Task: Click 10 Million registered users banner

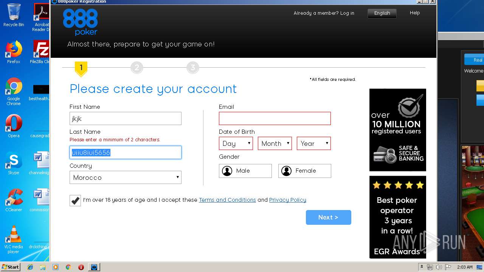Action: [398, 130]
